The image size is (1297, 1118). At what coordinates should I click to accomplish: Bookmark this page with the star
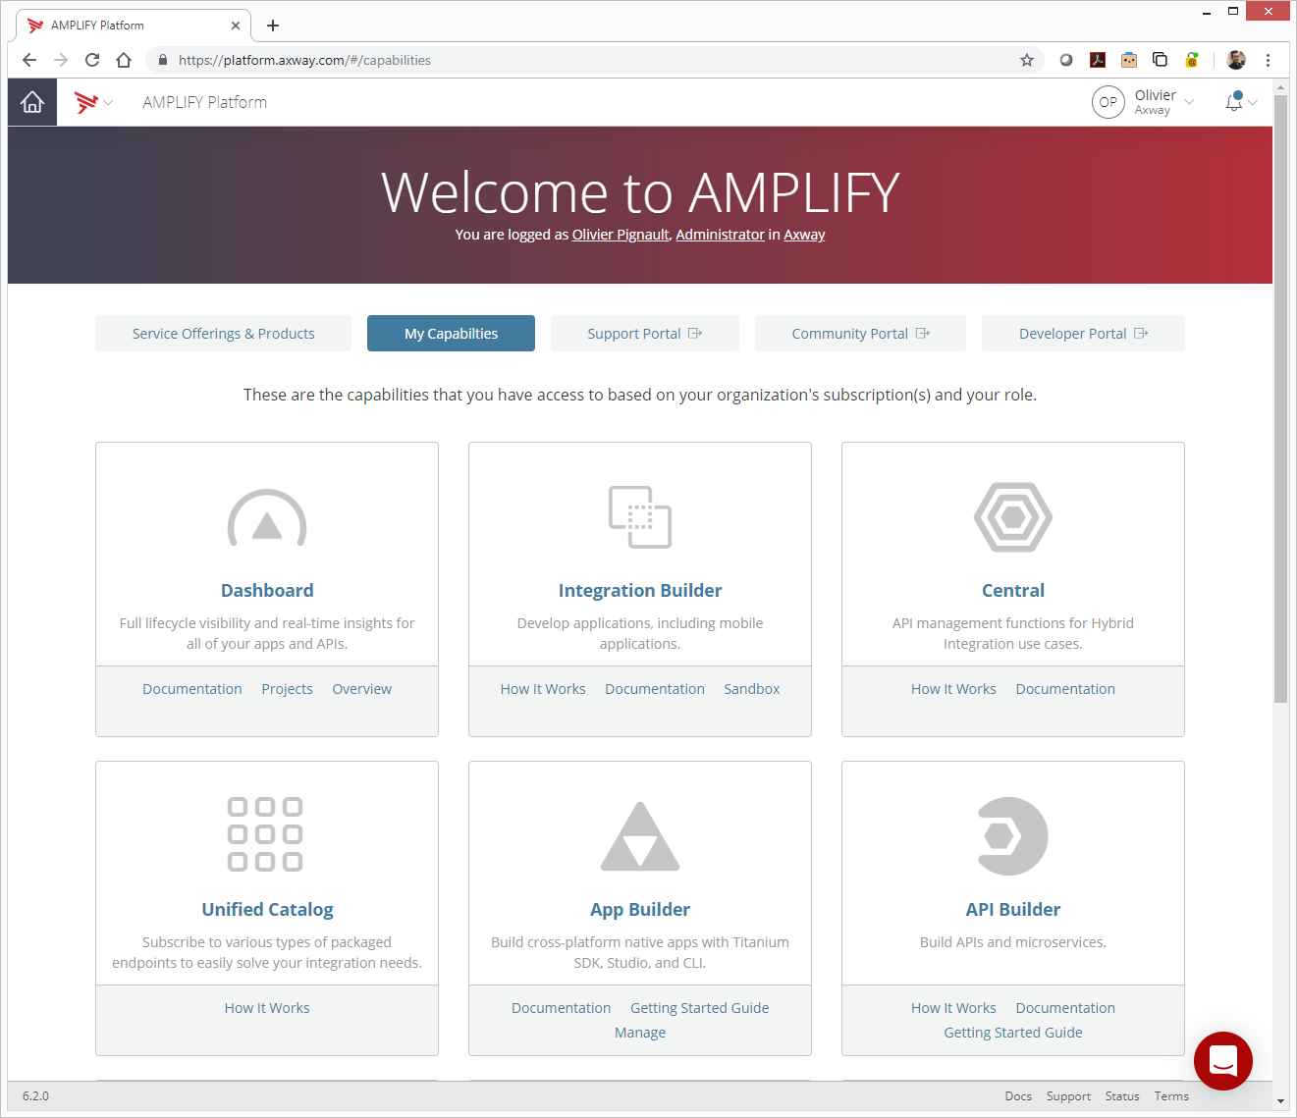pos(1027,60)
